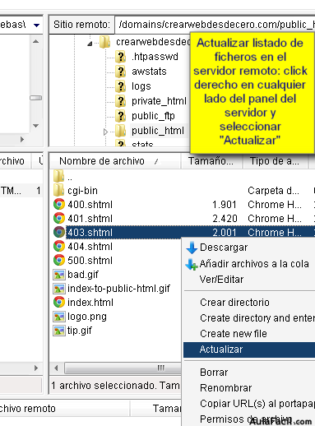Click the unknown-folder icon for .htpasswd
Viewport: 315px width, 426px height.
[120, 57]
